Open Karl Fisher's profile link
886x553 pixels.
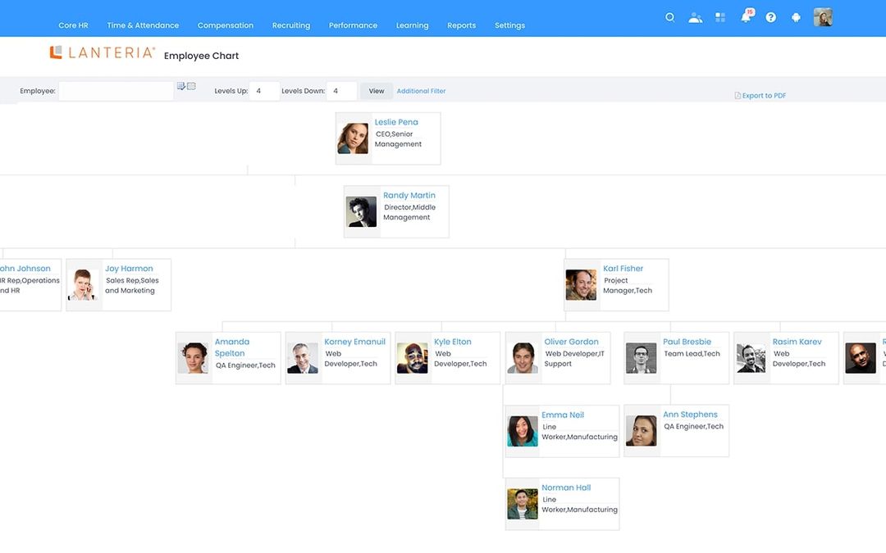pos(623,268)
